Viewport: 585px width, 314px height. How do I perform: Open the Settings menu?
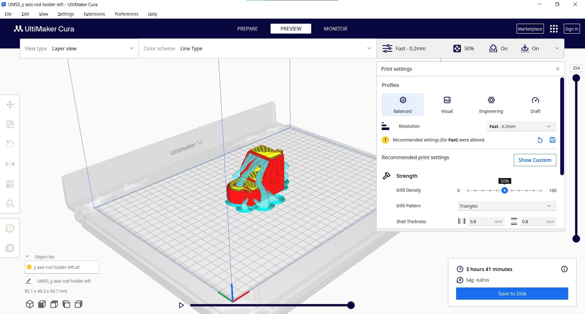66,14
